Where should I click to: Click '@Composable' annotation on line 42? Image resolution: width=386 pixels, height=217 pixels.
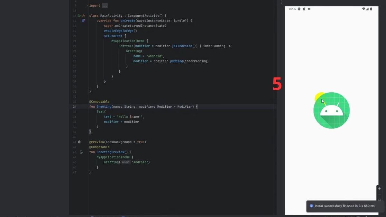(x=99, y=147)
